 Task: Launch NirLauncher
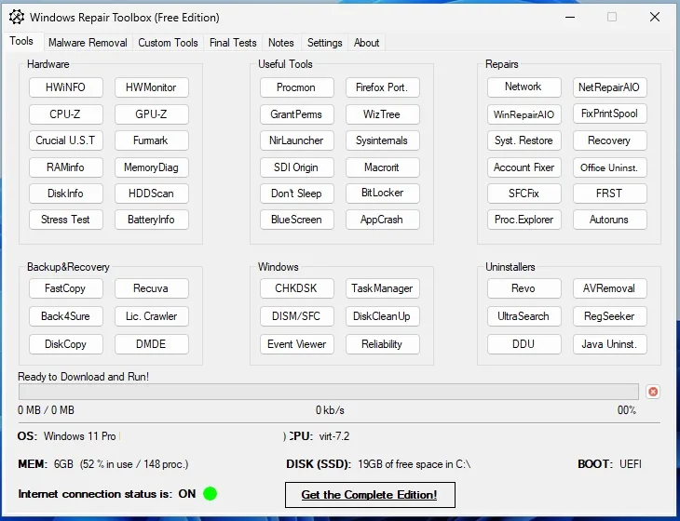tap(297, 140)
